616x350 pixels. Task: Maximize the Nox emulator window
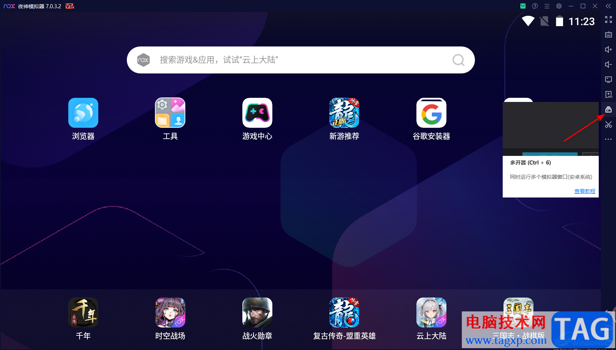(x=583, y=6)
